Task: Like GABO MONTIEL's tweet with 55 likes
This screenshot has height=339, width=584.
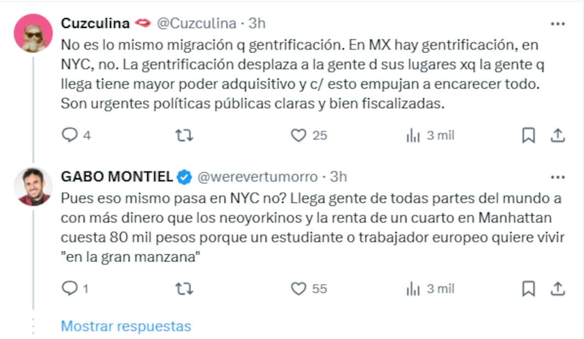Action: click(x=298, y=289)
